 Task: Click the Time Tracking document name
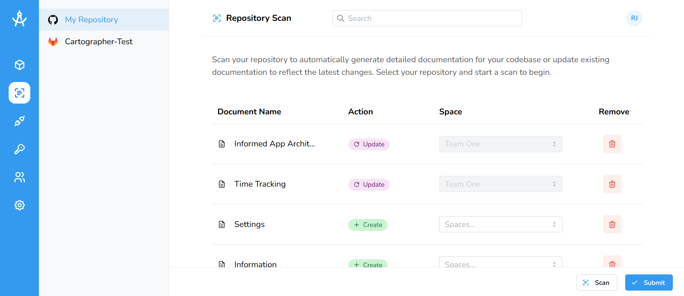pos(260,184)
